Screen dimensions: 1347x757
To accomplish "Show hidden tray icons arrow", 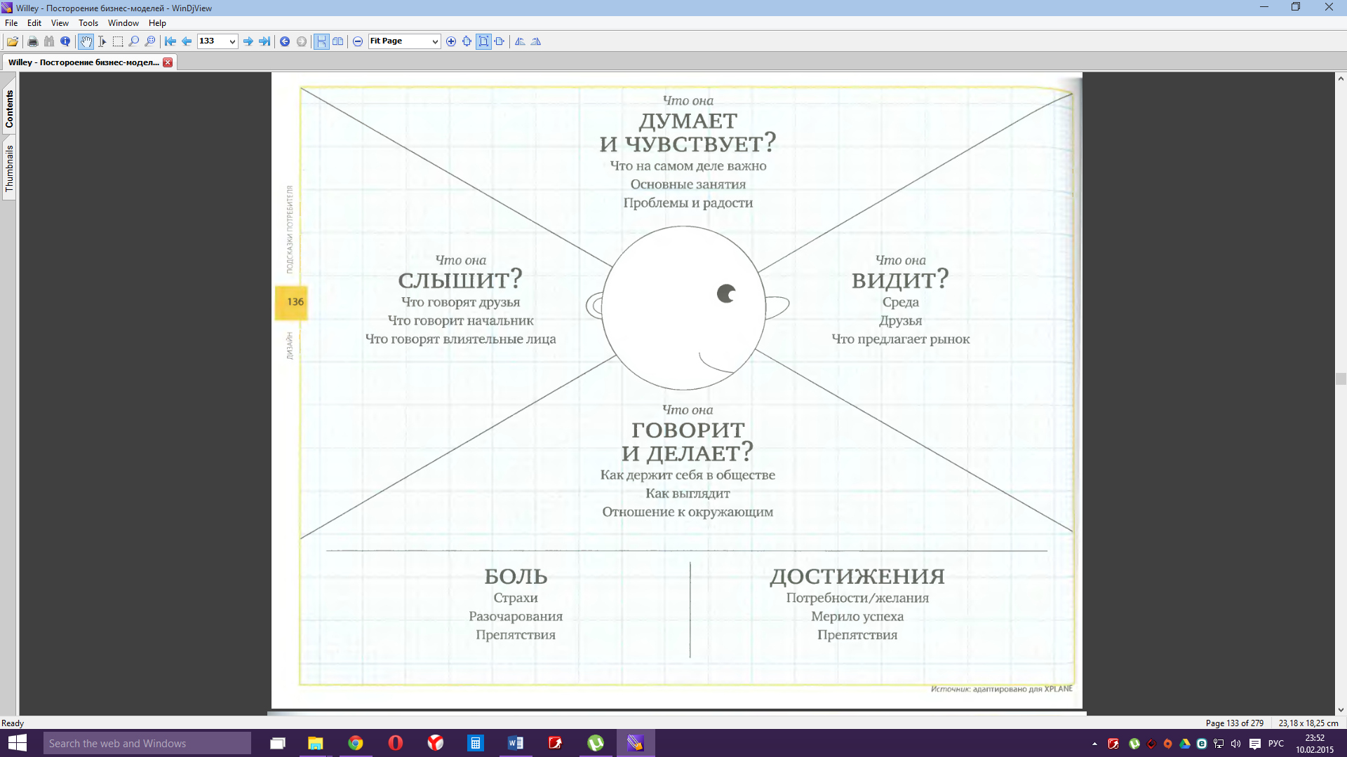I will 1094,744.
